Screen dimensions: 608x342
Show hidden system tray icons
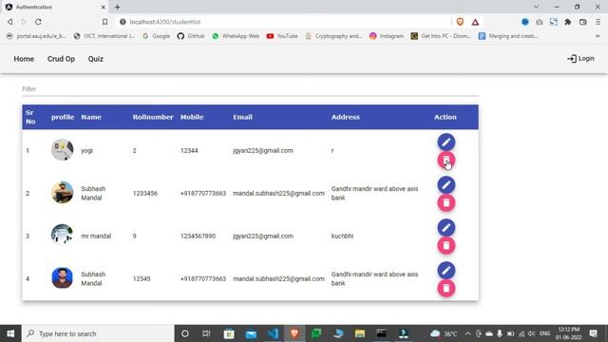coord(467,333)
